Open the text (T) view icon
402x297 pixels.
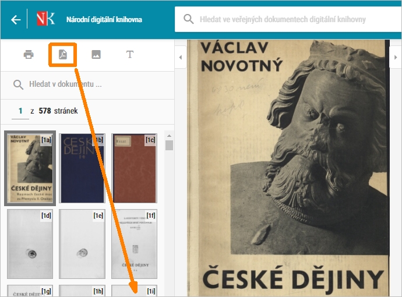[130, 54]
